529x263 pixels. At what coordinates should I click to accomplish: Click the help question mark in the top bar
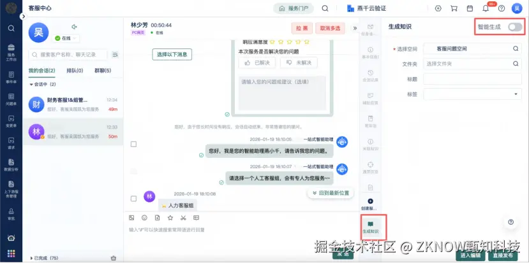tap(502, 8)
